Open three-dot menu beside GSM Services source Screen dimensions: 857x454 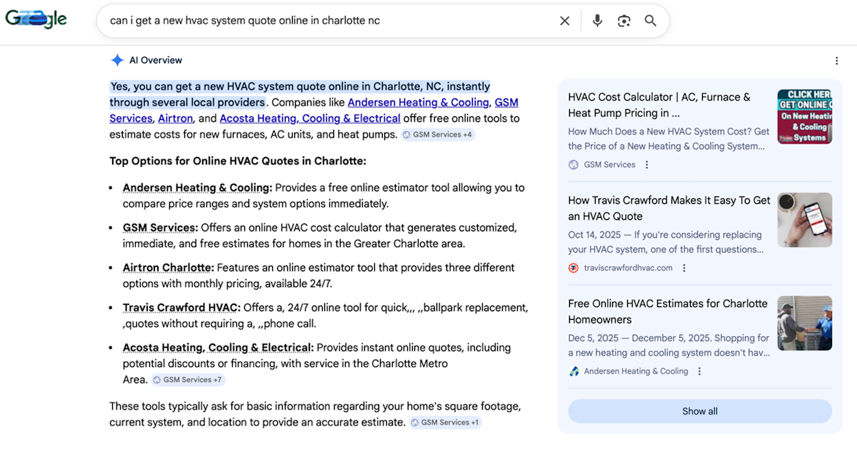coord(647,165)
